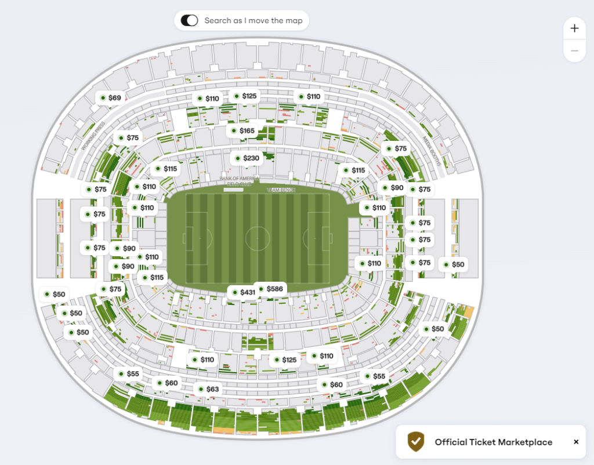
Task: Pick the $165 price pin
Action: (242, 131)
